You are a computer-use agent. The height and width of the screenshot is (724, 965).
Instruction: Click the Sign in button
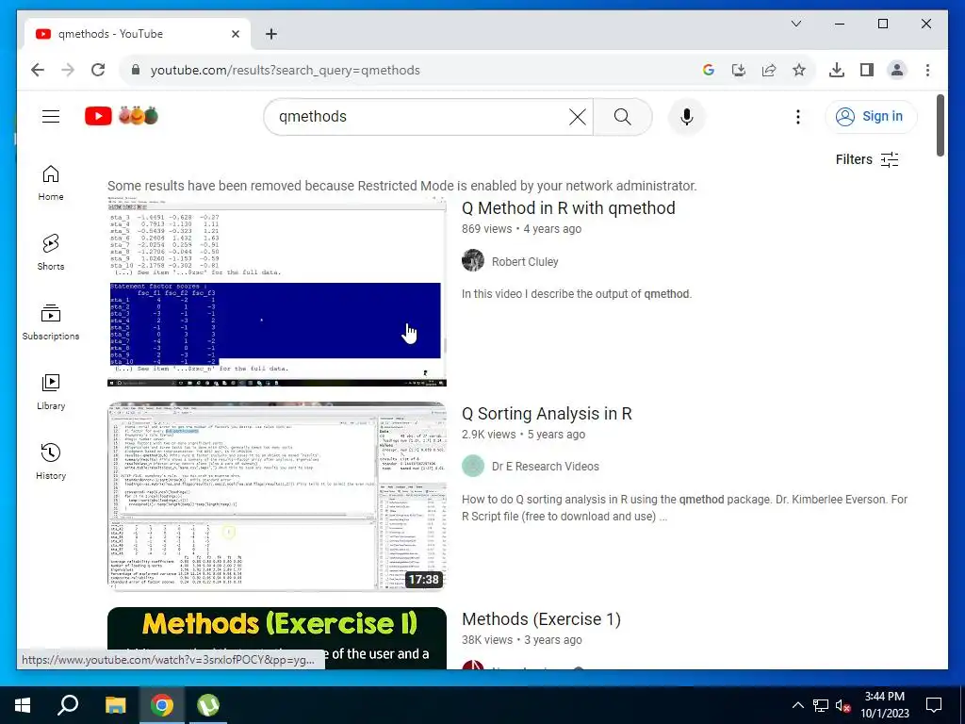point(871,116)
